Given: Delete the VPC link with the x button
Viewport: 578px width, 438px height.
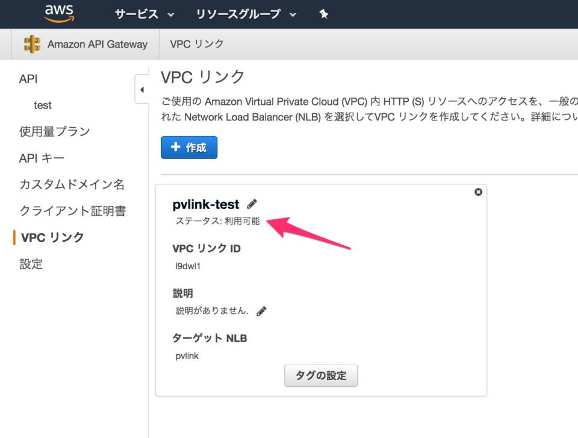Looking at the screenshot, I should [x=478, y=192].
